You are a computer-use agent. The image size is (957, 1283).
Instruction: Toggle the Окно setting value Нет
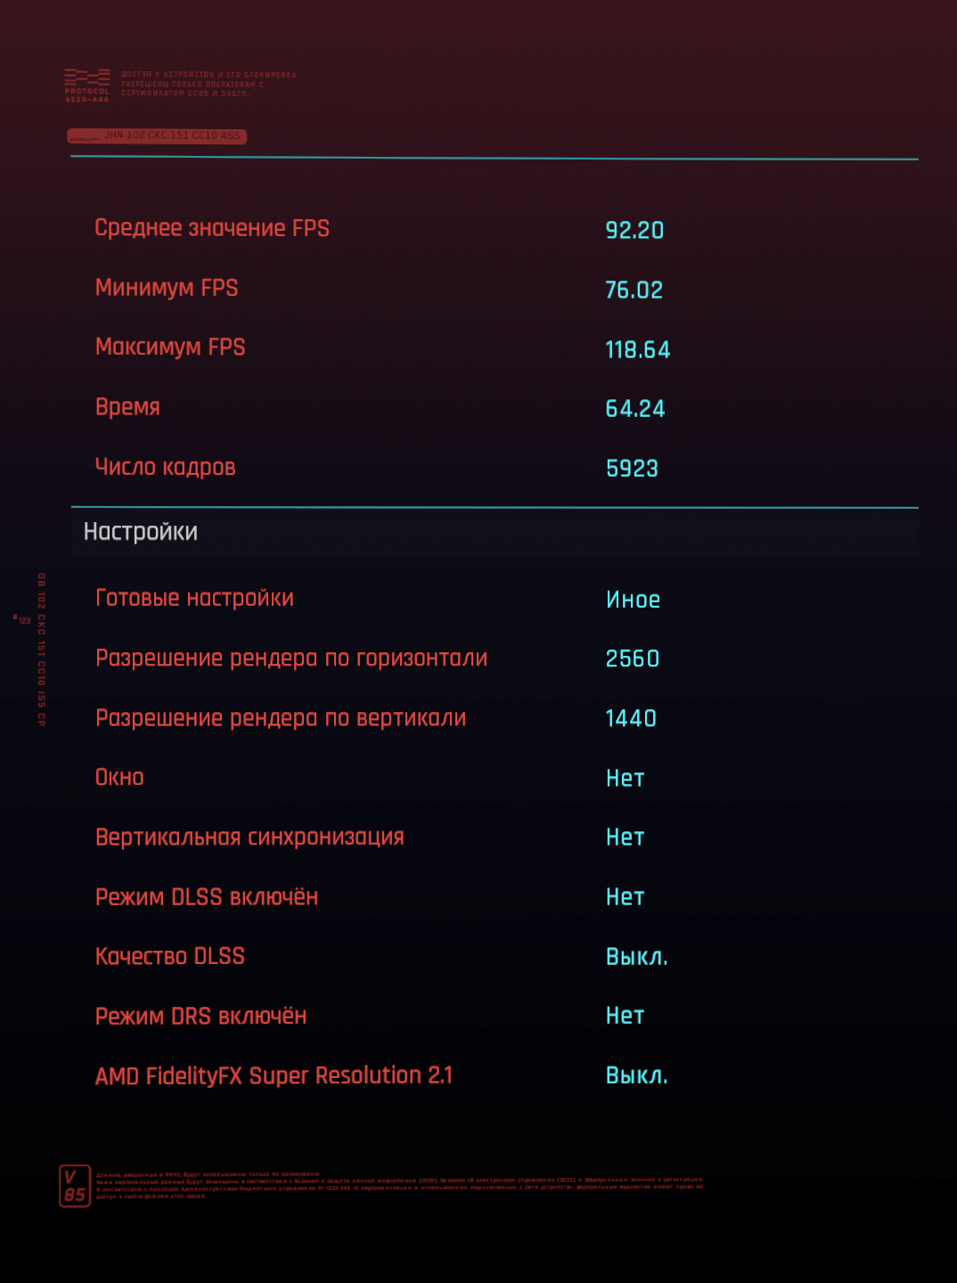(x=625, y=779)
